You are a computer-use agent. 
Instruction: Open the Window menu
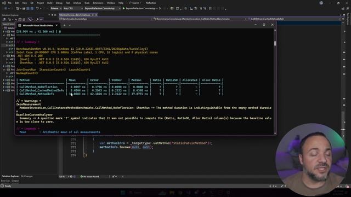coord(111,3)
